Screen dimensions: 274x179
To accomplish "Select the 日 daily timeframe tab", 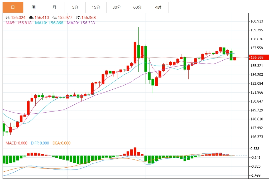I will [13, 7].
